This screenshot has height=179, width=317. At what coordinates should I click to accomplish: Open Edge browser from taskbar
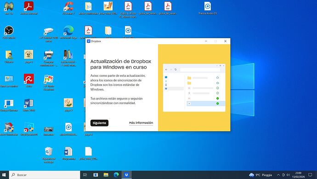click(x=116, y=175)
